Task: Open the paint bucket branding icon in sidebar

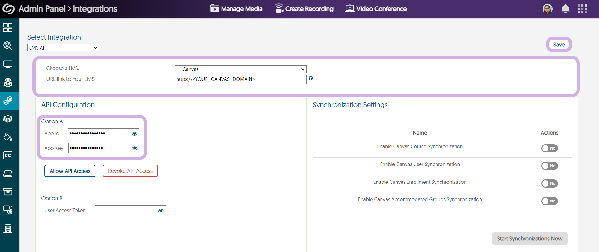Action: click(x=8, y=137)
